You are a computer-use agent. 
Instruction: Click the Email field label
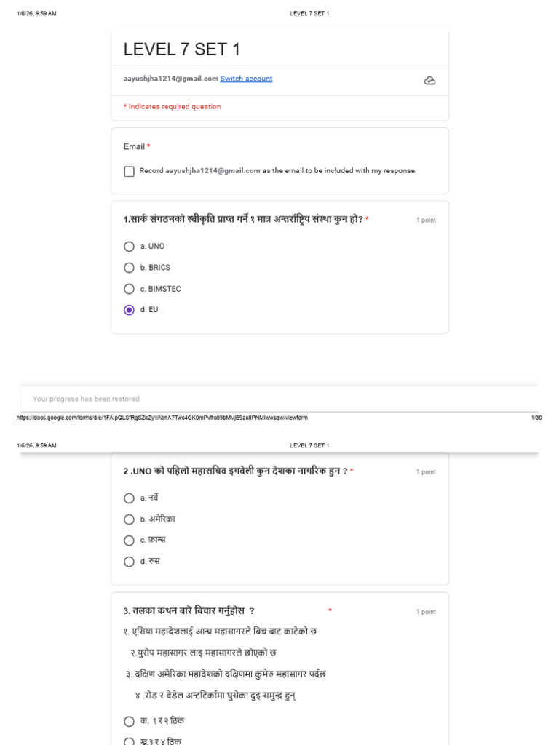134,147
